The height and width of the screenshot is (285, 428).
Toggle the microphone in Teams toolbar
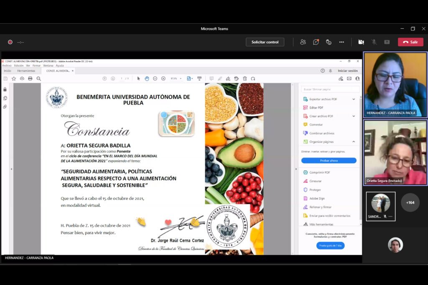[374, 42]
